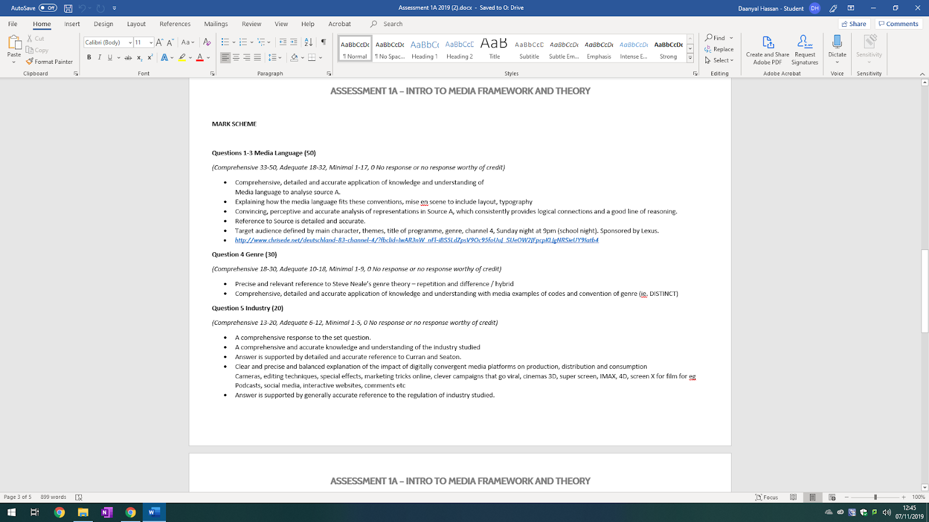Viewport: 929px width, 522px height.
Task: Switch to the Design tab
Action: 103,24
